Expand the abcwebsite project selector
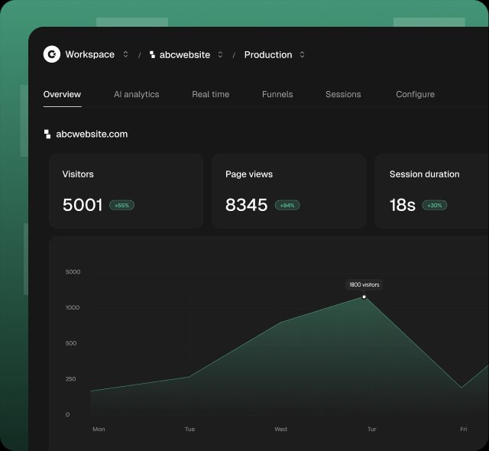Viewport: 489px width, 451px height. 220,54
